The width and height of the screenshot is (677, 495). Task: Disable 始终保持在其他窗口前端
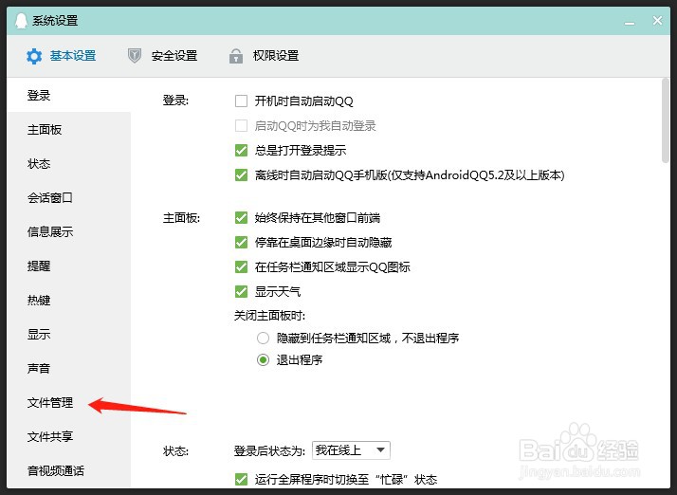(241, 218)
